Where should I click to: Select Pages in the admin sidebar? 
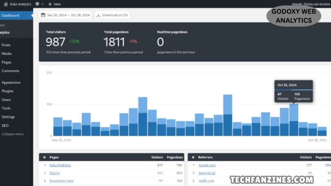pyautogui.click(x=6, y=62)
